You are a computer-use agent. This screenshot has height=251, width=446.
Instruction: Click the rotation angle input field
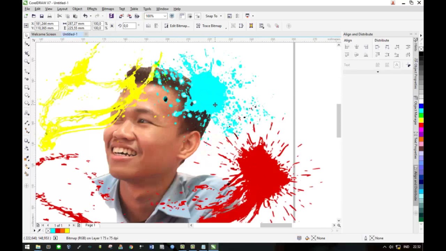tap(129, 26)
